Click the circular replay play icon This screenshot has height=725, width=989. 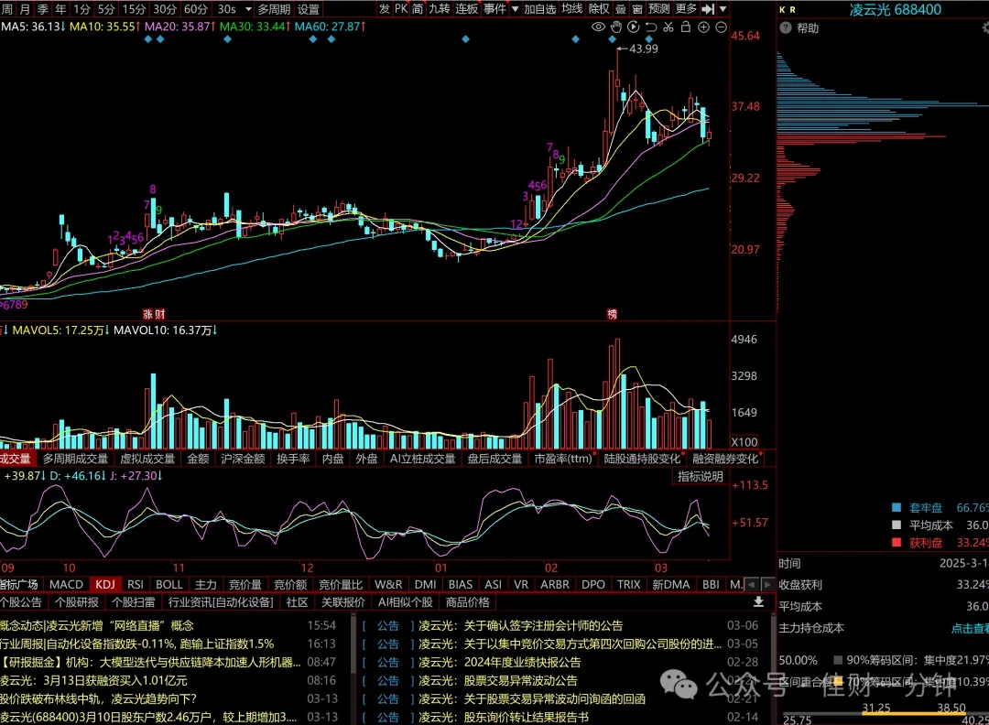point(634,27)
